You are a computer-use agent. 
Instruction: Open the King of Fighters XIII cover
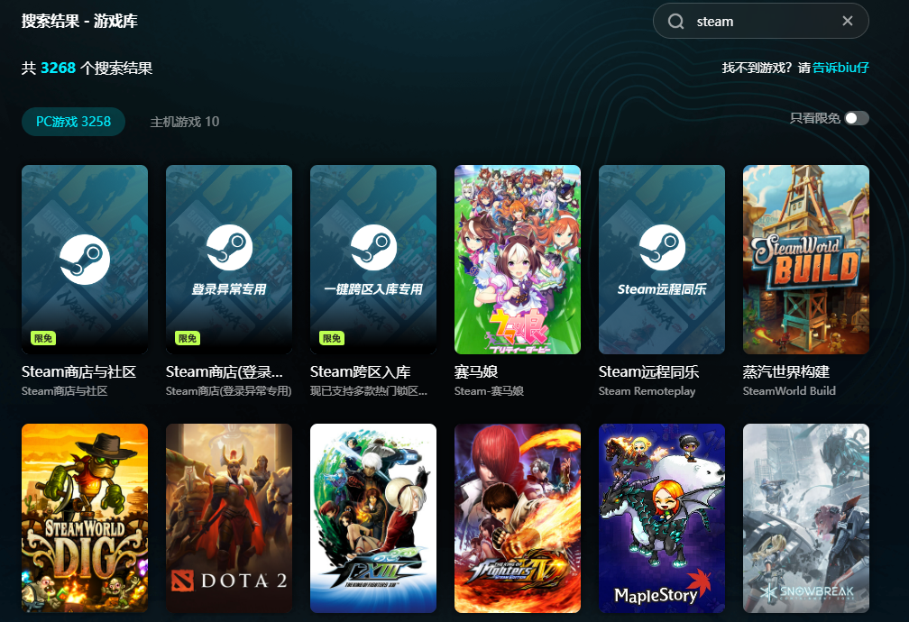[373, 517]
